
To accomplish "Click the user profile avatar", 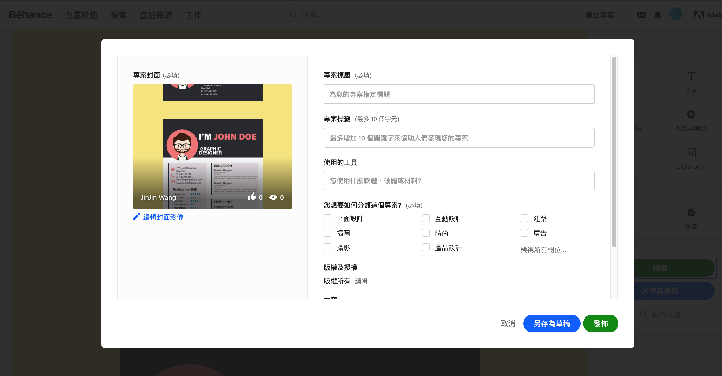I will 675,14.
